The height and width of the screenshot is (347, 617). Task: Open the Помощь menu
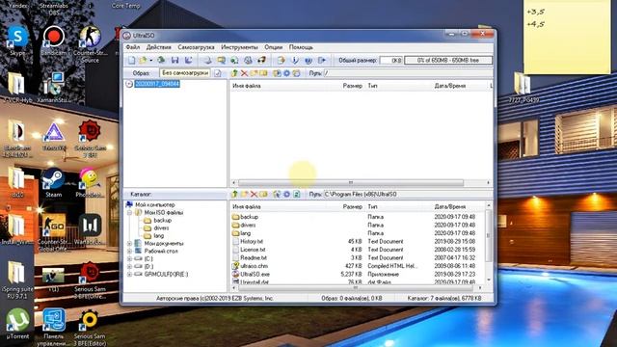tap(301, 47)
